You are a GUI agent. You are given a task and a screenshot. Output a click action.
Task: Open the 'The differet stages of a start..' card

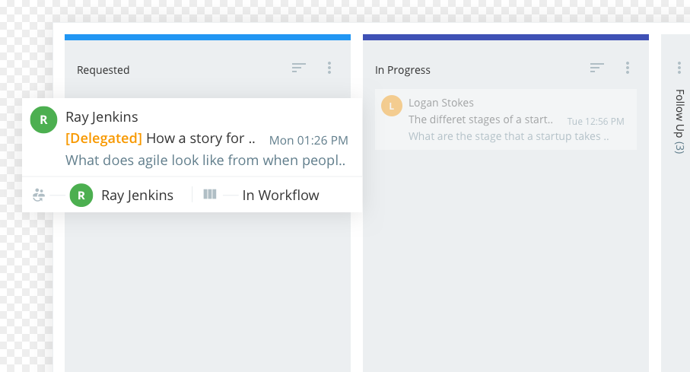pyautogui.click(x=481, y=119)
